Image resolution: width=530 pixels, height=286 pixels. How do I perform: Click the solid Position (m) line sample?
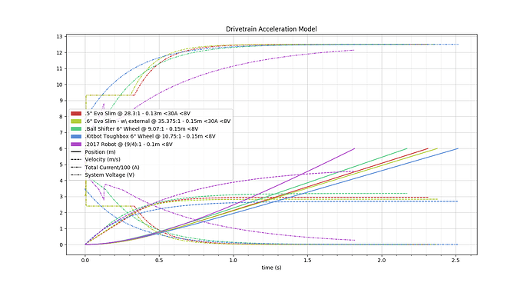[76, 152]
